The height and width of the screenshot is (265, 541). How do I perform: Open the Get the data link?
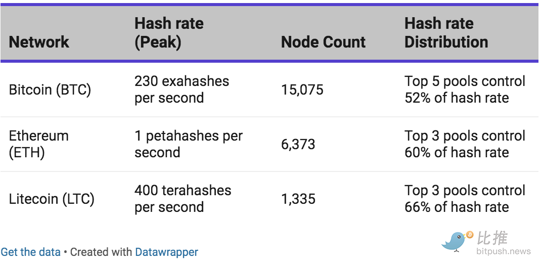click(x=31, y=252)
